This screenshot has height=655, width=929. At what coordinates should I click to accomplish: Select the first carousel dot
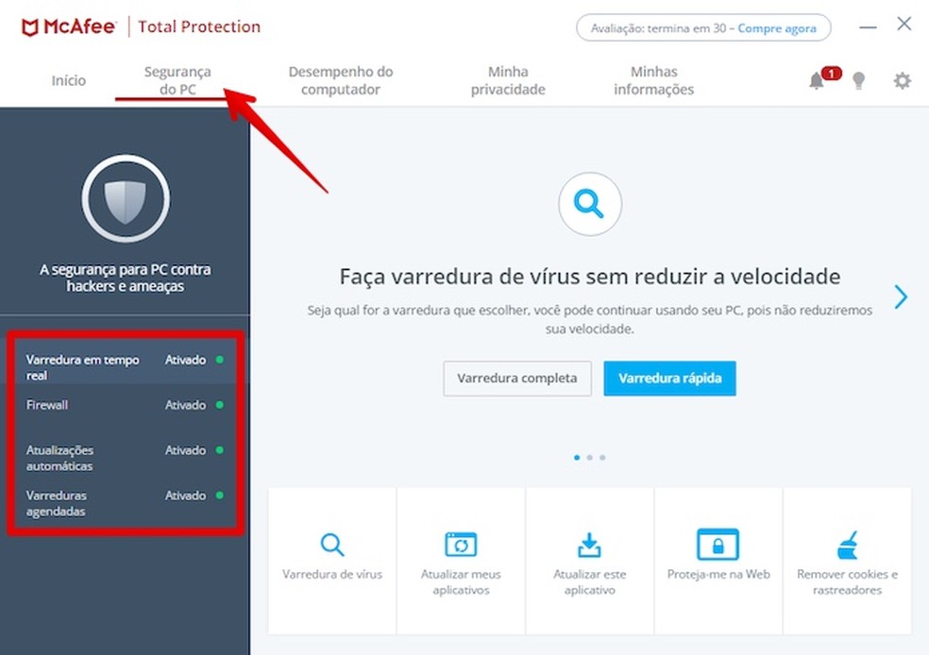click(x=577, y=457)
